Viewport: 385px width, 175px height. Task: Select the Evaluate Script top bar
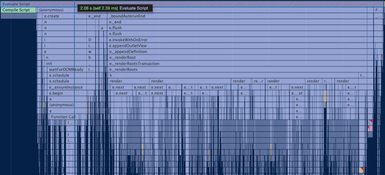(x=192, y=4)
